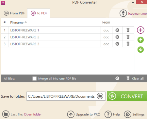The width and height of the screenshot is (147, 119).
Task: Browse for the save folder
Action: coord(100,96)
